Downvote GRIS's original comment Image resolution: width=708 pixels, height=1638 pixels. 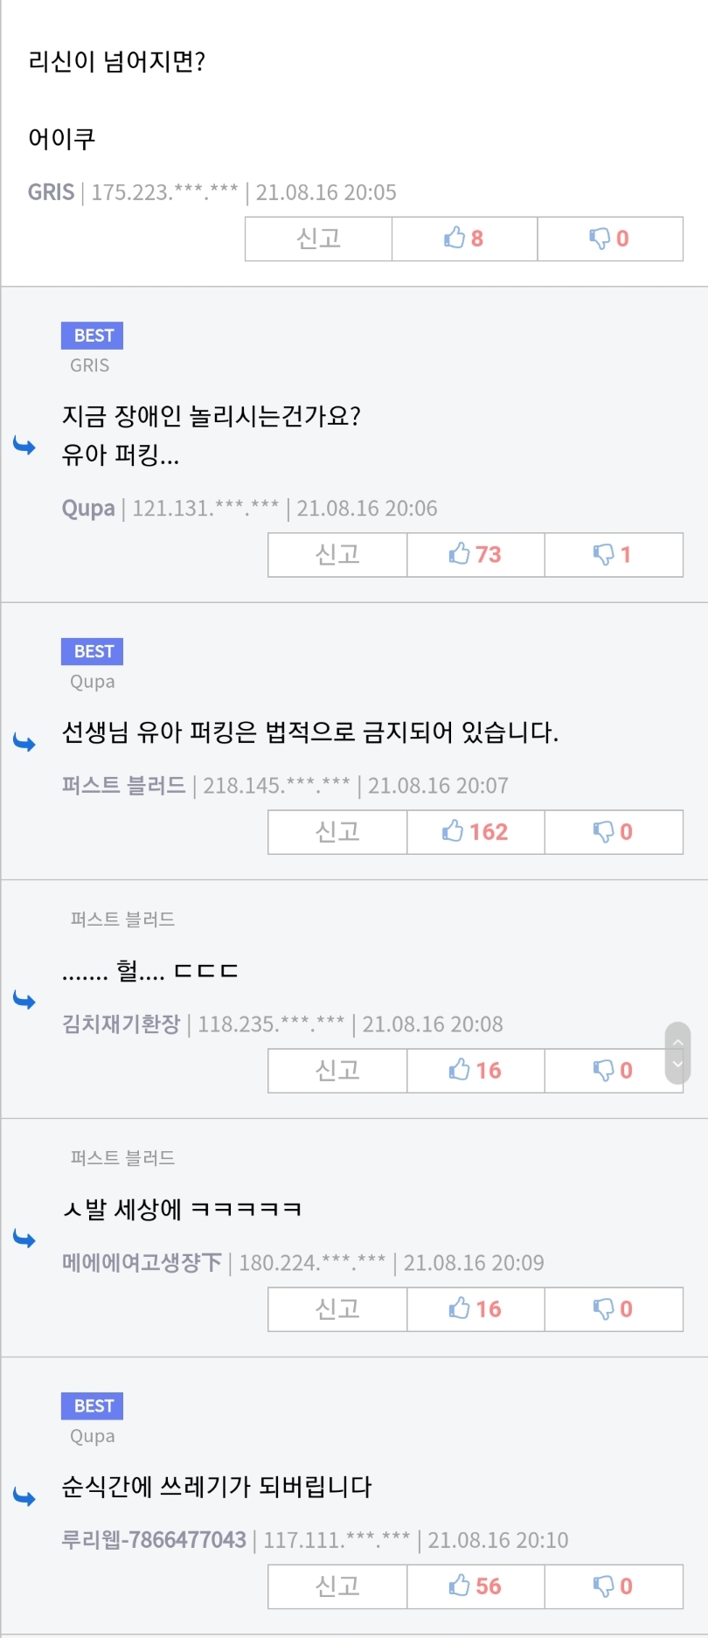[609, 239]
